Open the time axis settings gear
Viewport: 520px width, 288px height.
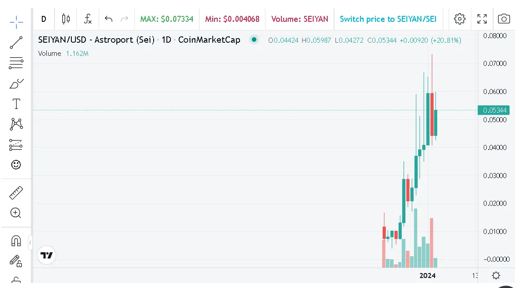(x=496, y=275)
